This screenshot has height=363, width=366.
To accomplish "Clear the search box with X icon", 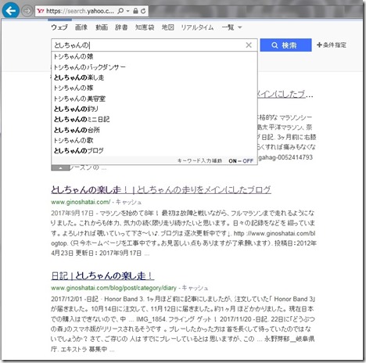I will (x=249, y=45).
